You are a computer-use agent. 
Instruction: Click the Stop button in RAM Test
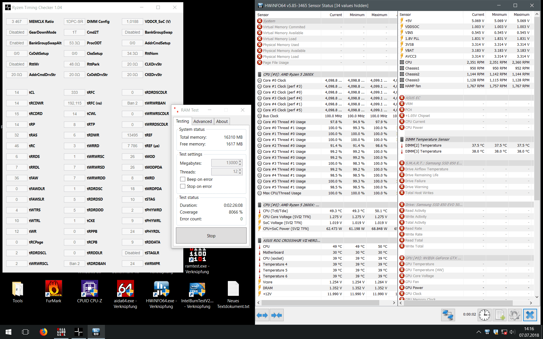coord(211,236)
